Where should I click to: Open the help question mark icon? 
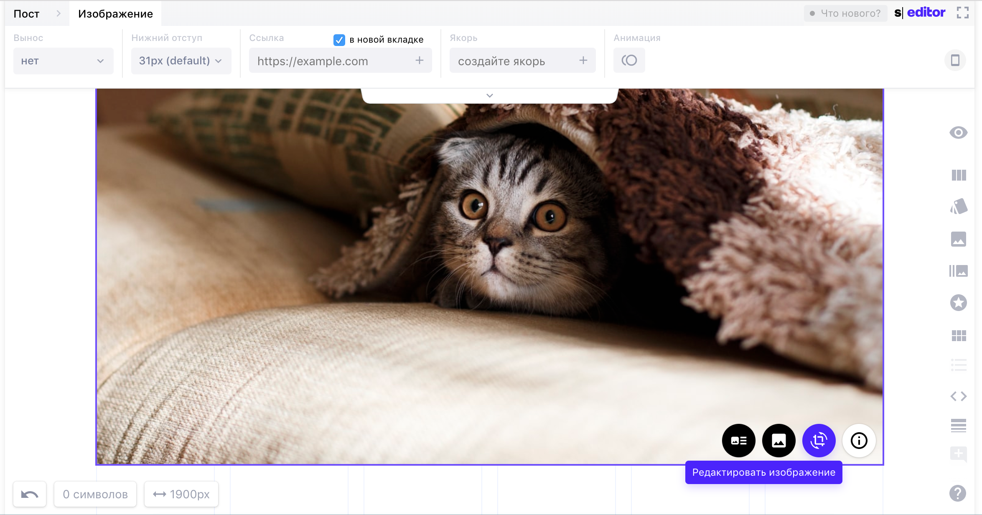coord(957,493)
